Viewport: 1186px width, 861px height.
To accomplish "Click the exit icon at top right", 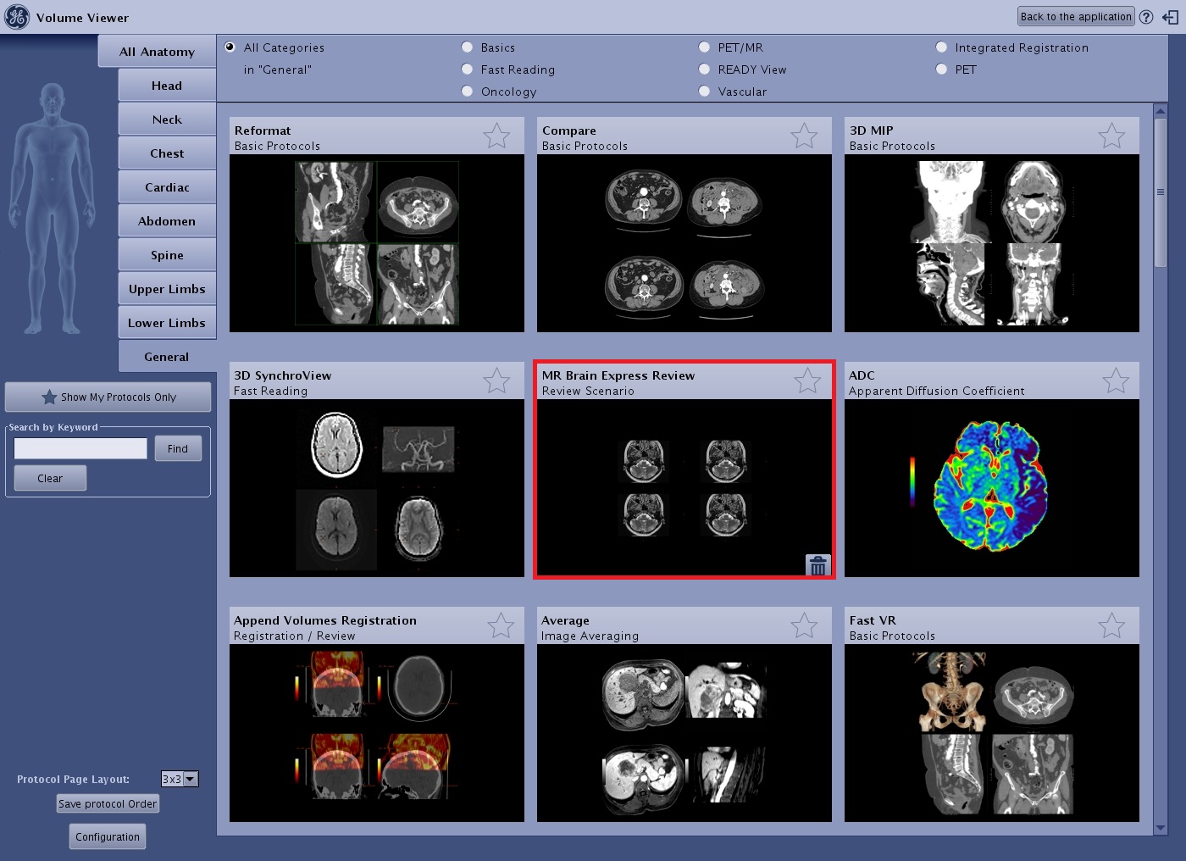I will point(1171,17).
